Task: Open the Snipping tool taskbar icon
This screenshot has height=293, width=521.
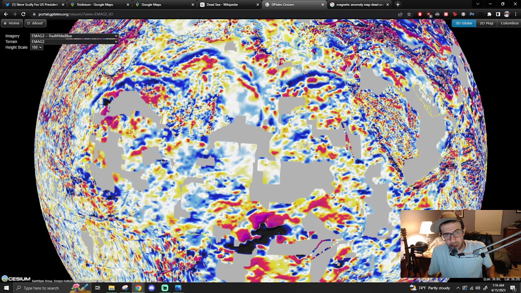Action: point(125,288)
